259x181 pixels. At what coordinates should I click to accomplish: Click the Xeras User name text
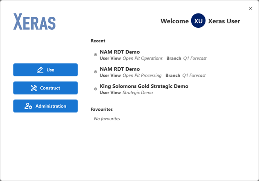(224, 21)
